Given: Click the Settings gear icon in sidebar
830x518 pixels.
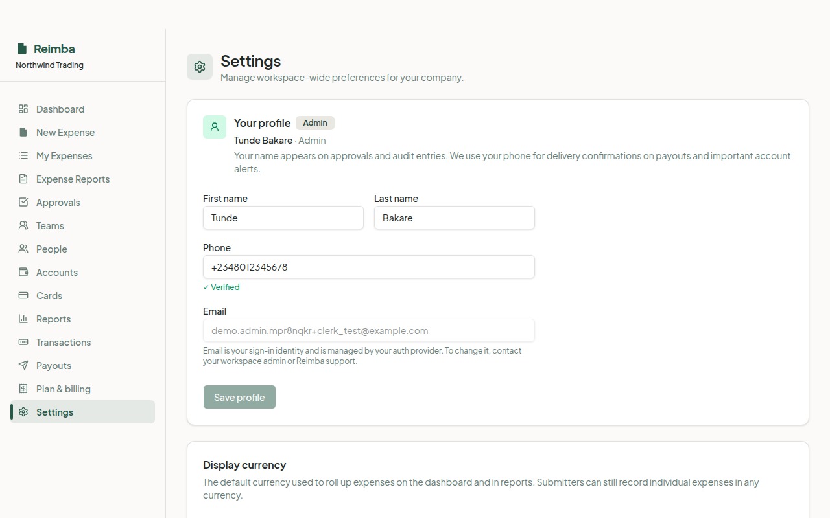Looking at the screenshot, I should point(23,412).
